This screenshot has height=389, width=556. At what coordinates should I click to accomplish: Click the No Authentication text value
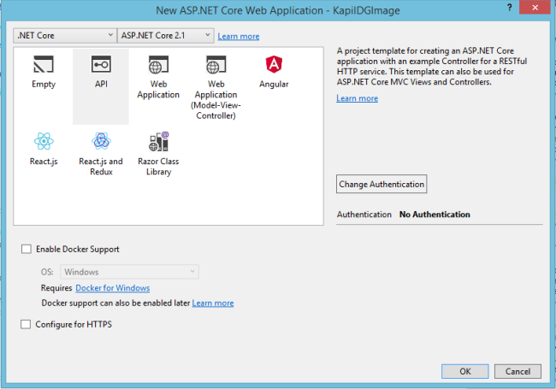click(435, 215)
